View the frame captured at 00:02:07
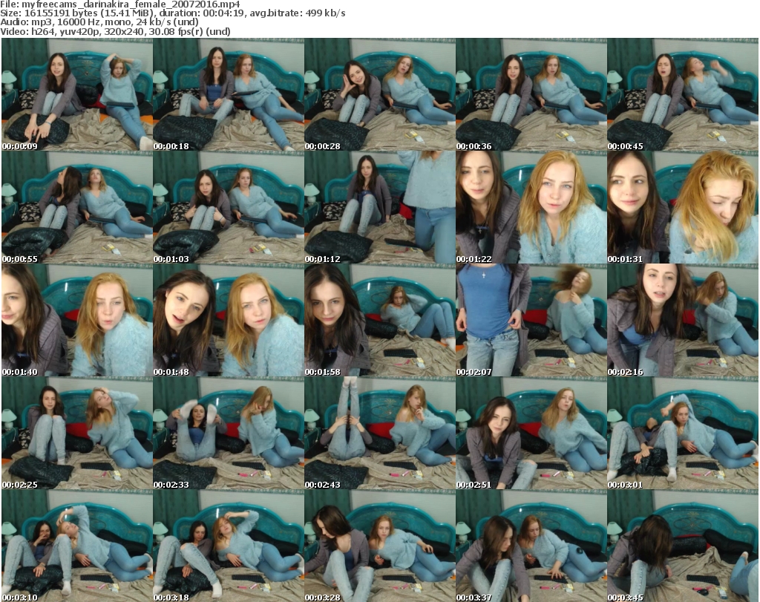This screenshot has height=602, width=760. (531, 321)
